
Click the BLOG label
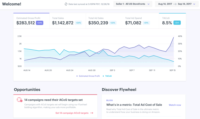(110, 100)
